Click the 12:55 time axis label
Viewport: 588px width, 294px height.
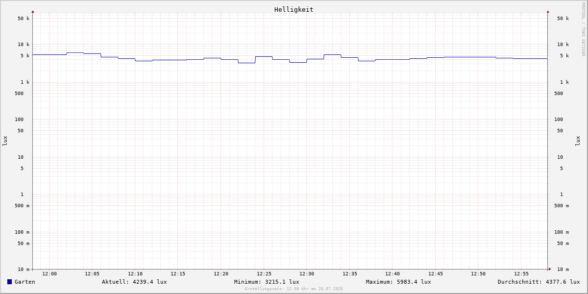point(521,274)
